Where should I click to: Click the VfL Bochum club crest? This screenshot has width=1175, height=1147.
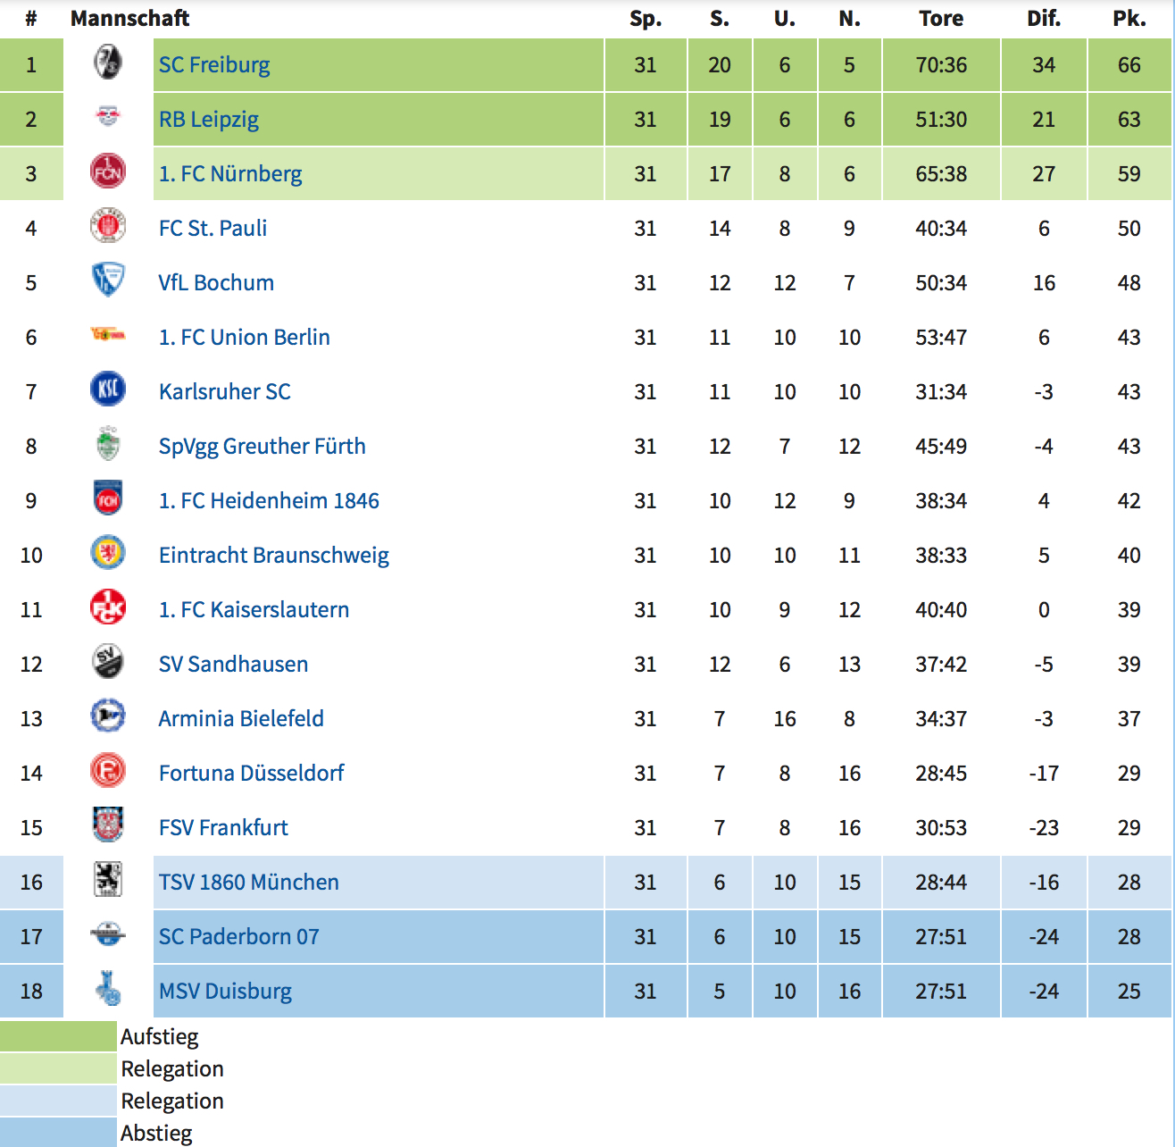pyautogui.click(x=108, y=280)
